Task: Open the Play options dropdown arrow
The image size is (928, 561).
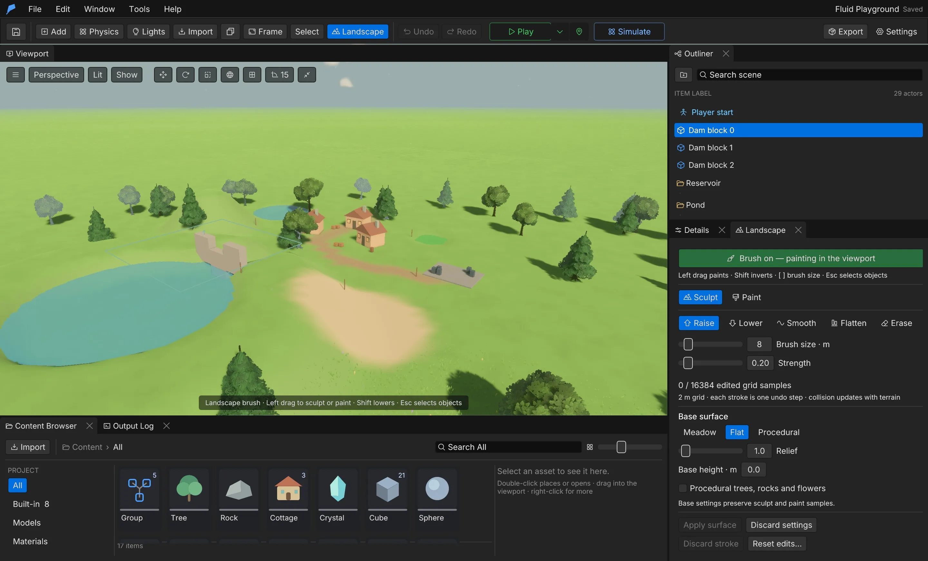Action: (560, 32)
